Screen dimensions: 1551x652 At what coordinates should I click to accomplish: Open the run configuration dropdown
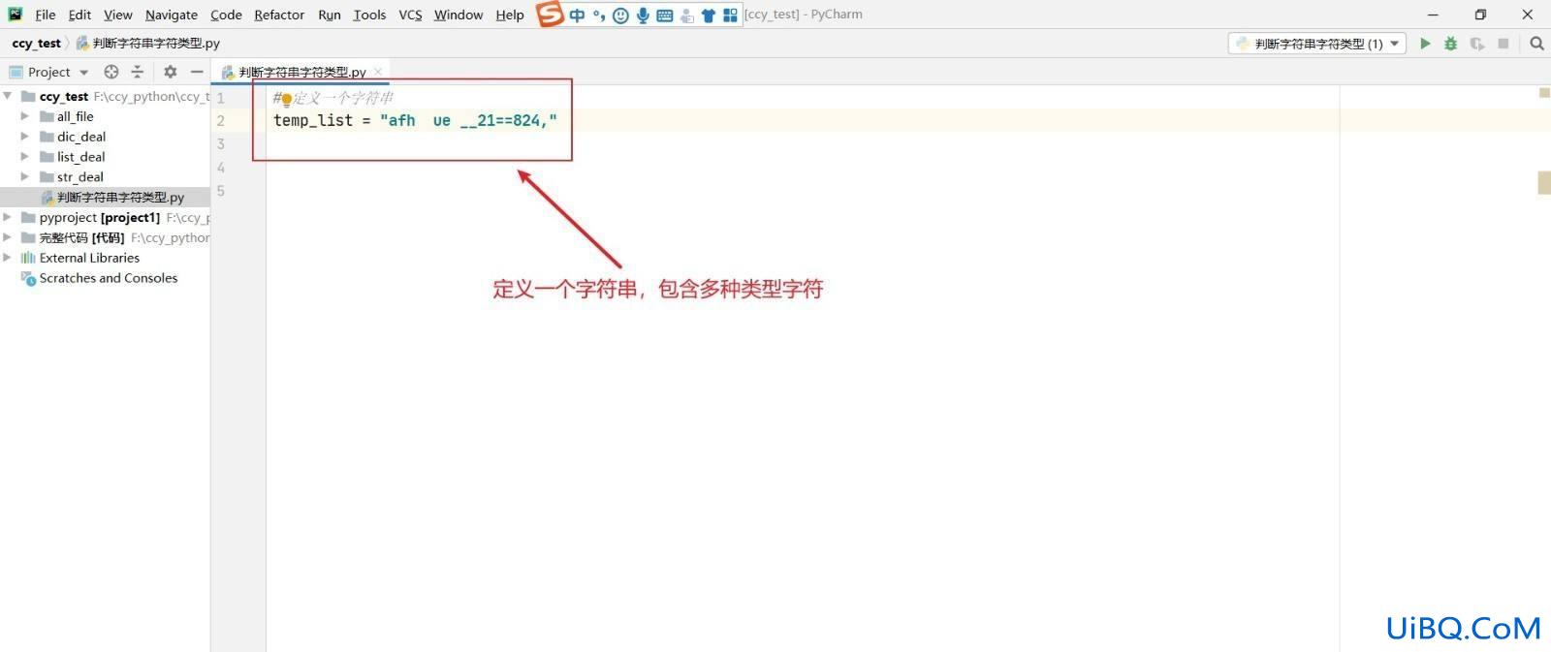(x=1317, y=44)
